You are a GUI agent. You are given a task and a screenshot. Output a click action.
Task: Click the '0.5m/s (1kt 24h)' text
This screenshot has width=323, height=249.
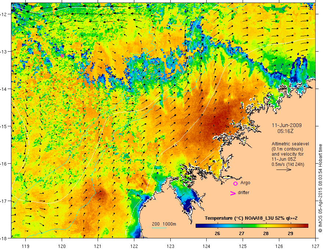[x=288, y=164]
